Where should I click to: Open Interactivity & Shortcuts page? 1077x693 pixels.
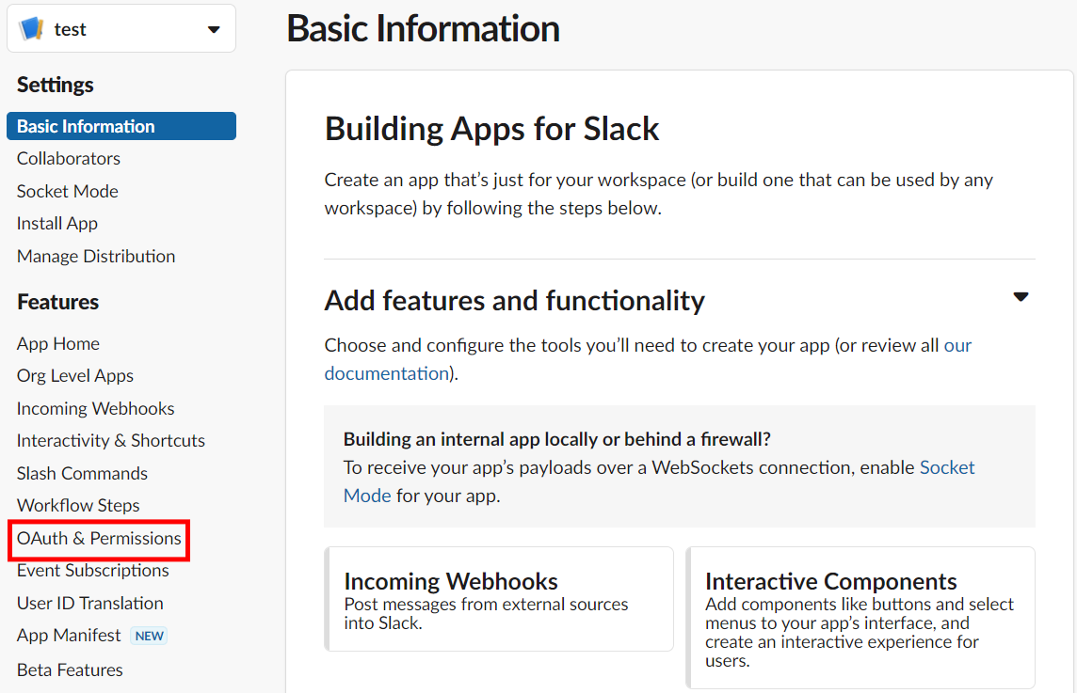111,440
